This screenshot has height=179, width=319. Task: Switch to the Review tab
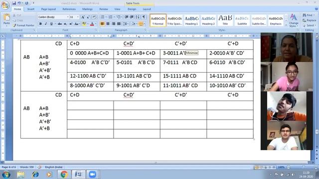tap(104, 9)
